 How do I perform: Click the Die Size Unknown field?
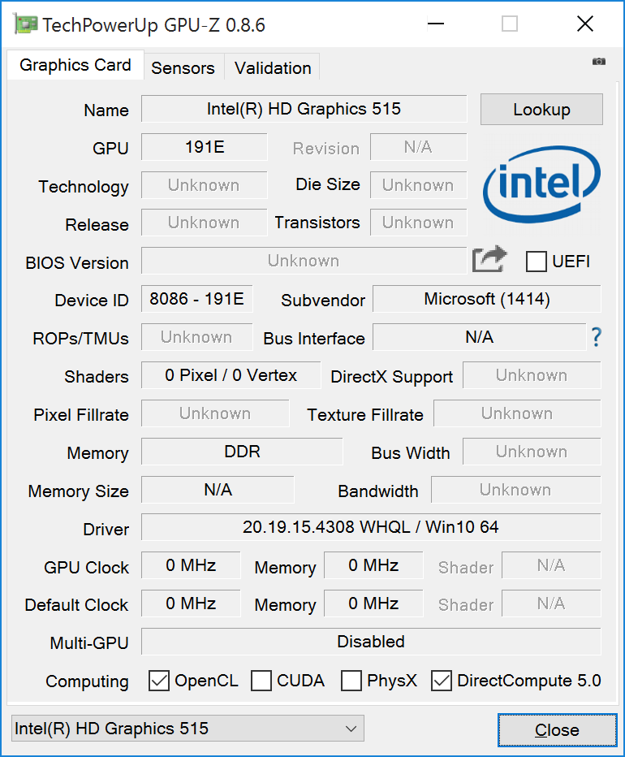tap(419, 185)
